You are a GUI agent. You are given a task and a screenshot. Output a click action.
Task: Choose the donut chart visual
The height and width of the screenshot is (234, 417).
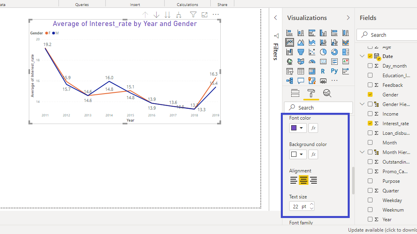click(x=334, y=52)
